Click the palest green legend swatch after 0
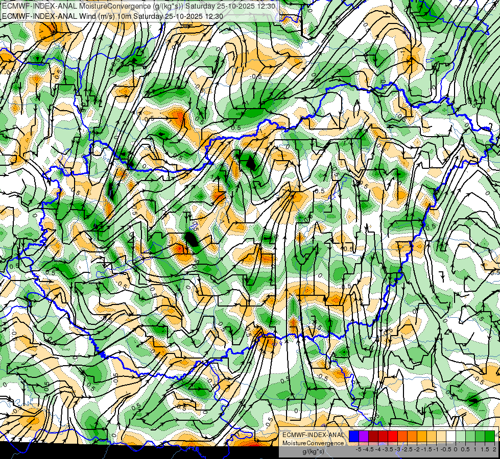500x459 pixels. click(x=461, y=437)
